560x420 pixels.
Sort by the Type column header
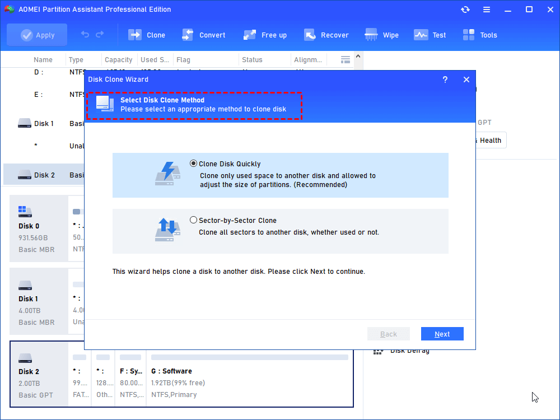click(x=76, y=60)
